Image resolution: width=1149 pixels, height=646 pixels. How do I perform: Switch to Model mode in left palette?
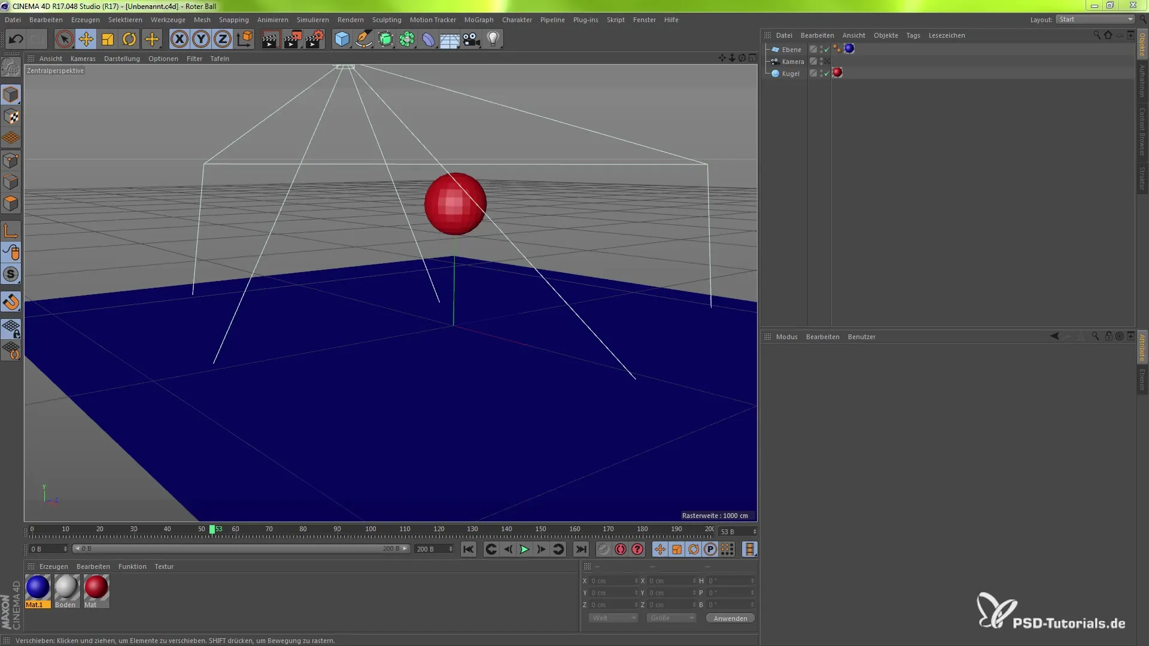coord(11,95)
